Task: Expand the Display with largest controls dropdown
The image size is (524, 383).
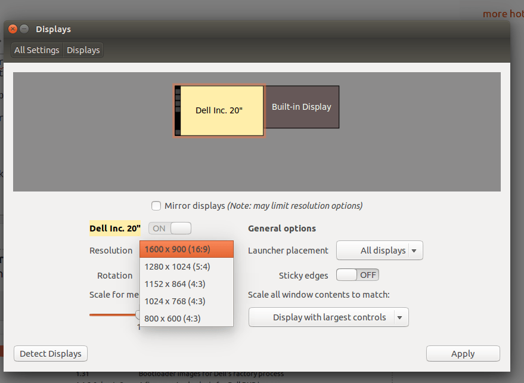Action: click(328, 317)
